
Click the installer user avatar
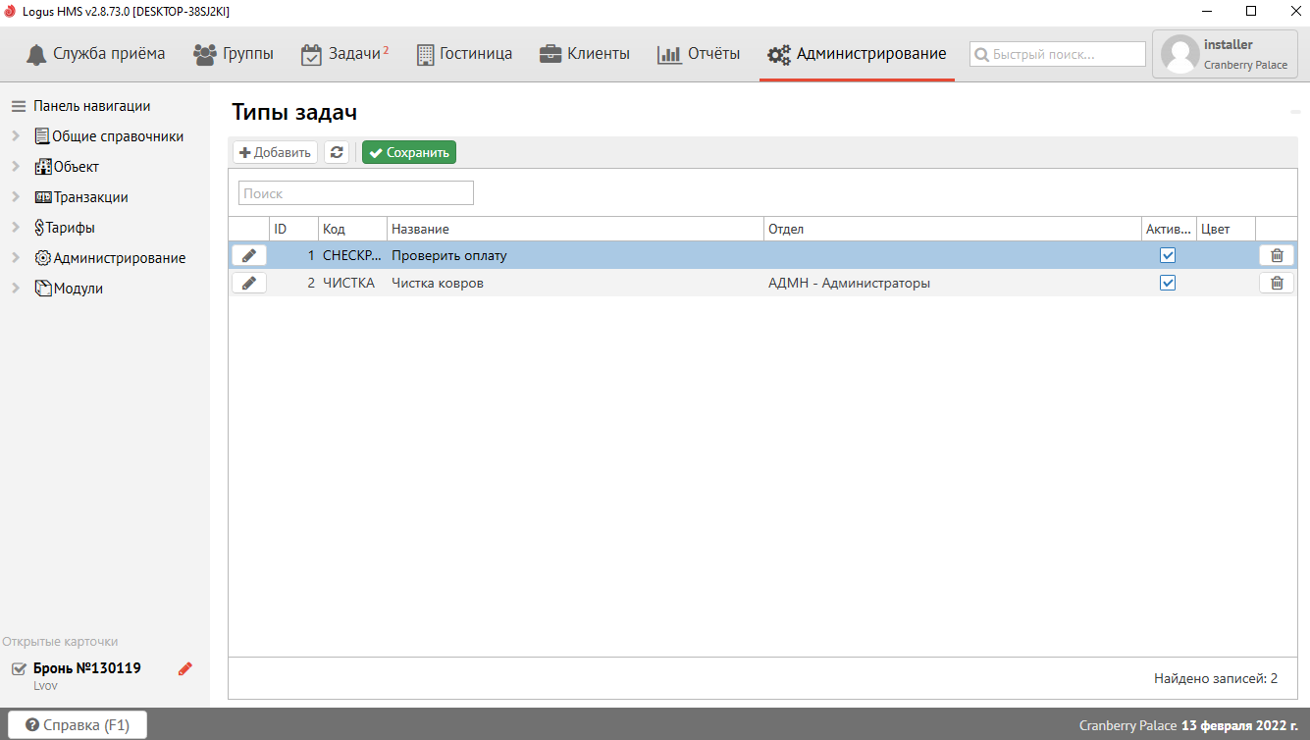(x=1179, y=54)
